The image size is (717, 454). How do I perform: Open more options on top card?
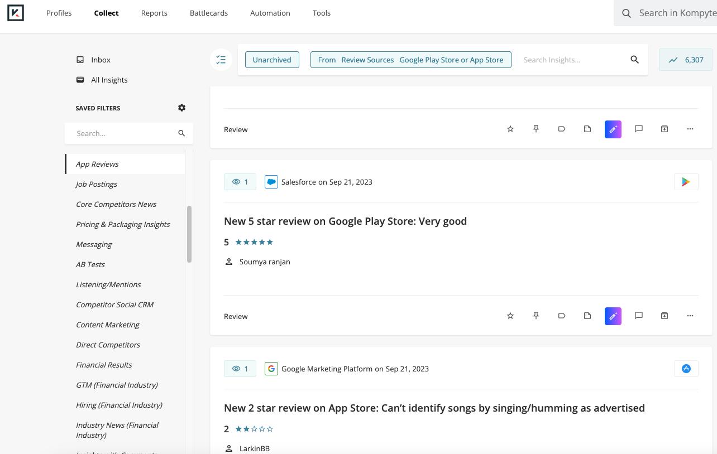(x=690, y=129)
